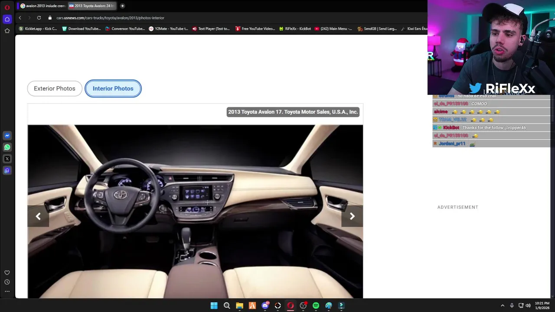Open the paint palette app on taskbar
The height and width of the screenshot is (312, 555).
point(329,306)
